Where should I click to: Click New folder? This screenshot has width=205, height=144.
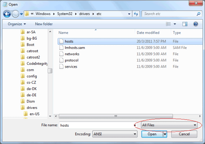pyautogui.click(x=44, y=24)
